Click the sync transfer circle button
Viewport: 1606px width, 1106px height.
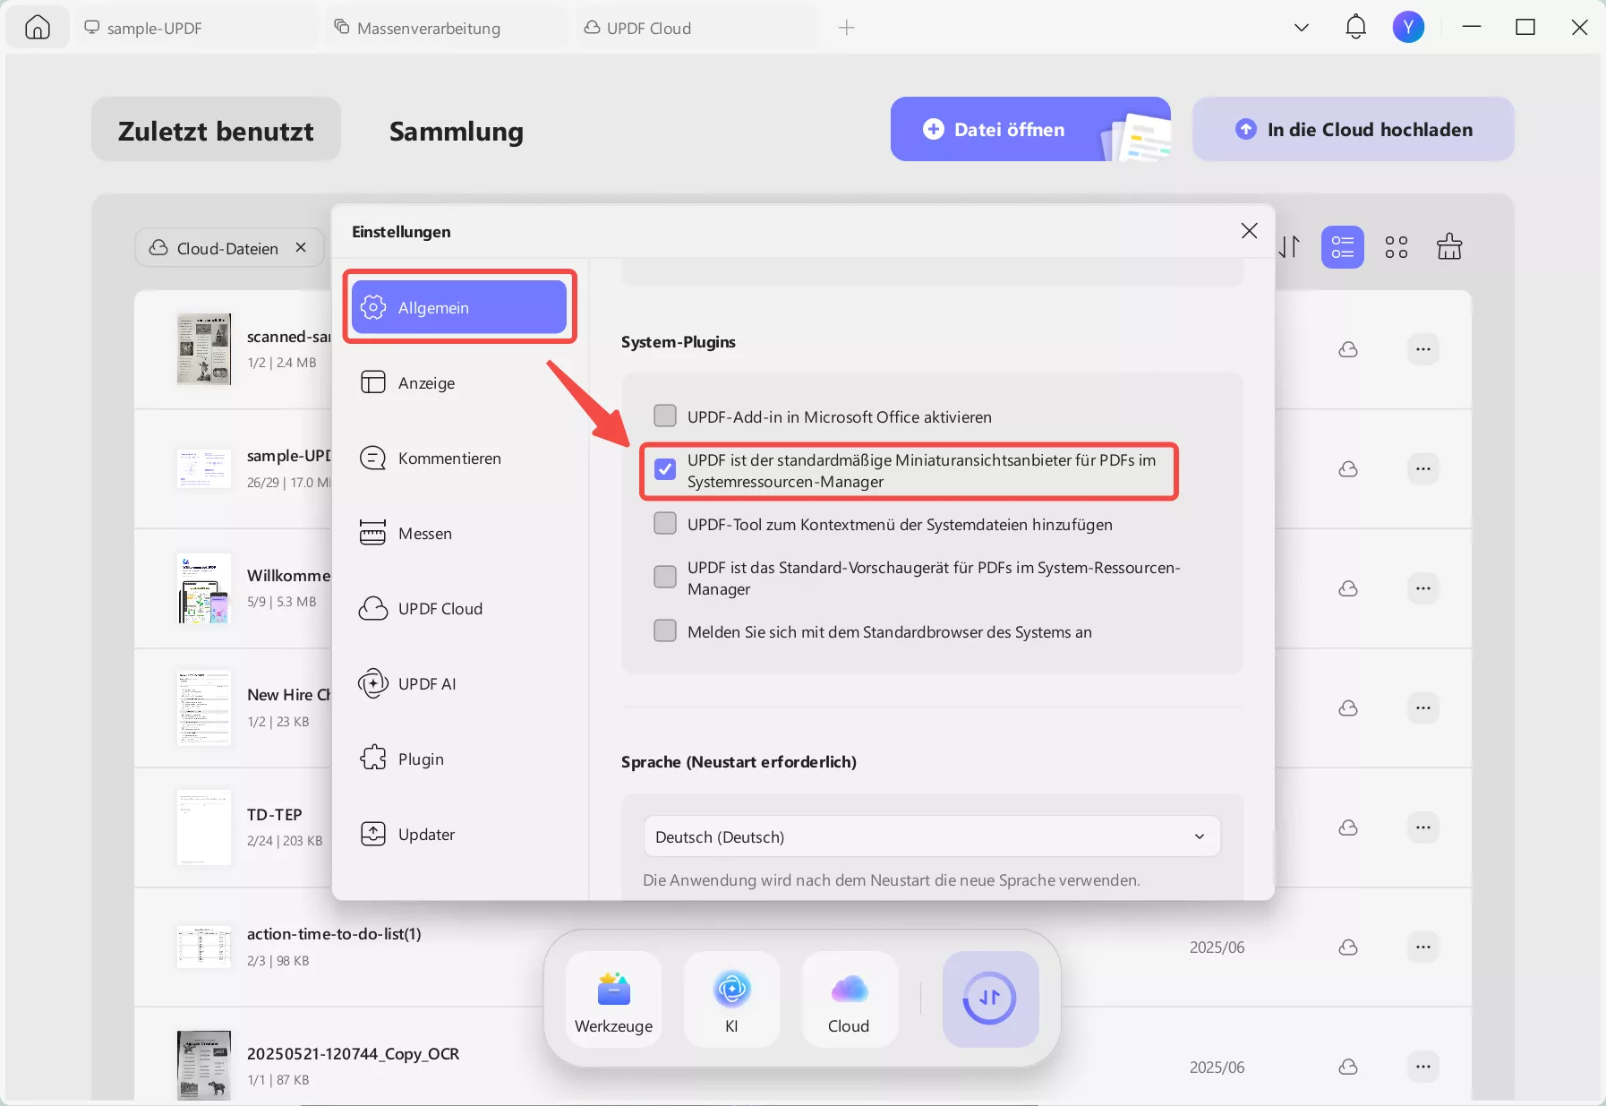coord(990,999)
